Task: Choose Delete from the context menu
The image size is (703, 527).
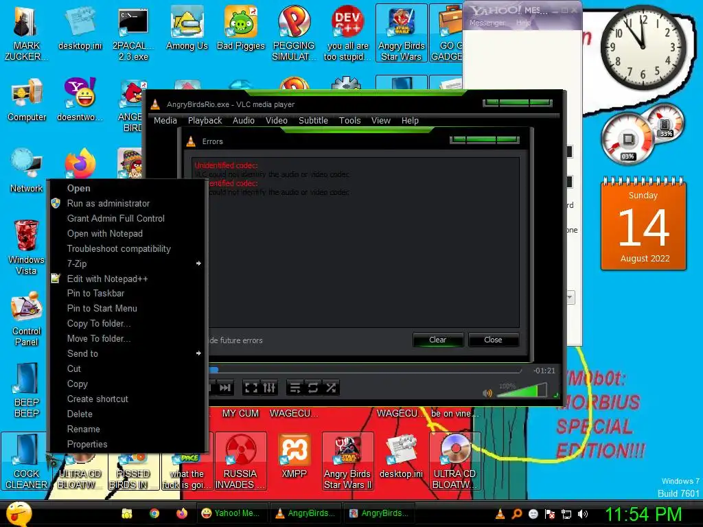Action: pyautogui.click(x=127, y=414)
